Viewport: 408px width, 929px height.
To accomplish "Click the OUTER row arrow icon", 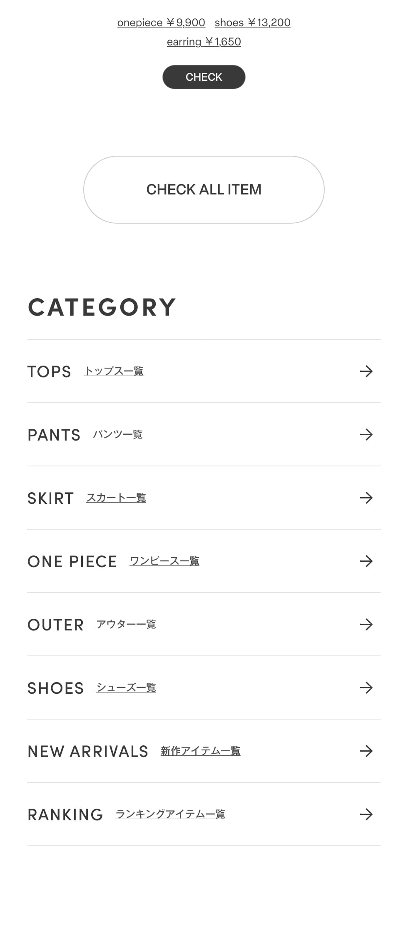I will (x=366, y=624).
